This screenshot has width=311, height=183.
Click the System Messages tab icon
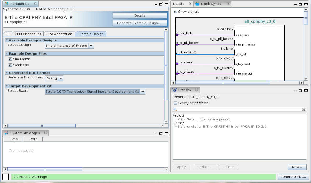point(7,133)
